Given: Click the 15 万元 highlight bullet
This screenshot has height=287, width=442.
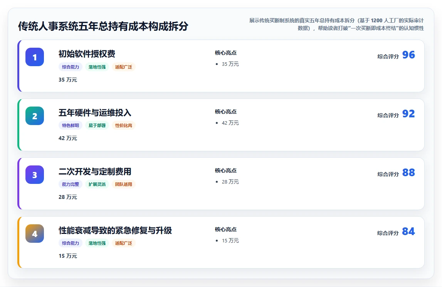Looking at the screenshot, I should (230, 240).
